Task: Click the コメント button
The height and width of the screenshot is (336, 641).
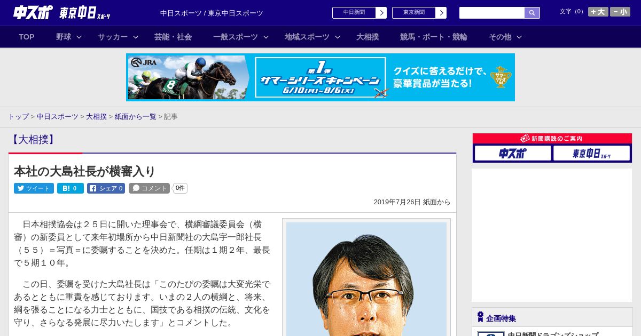Action: 149,188
